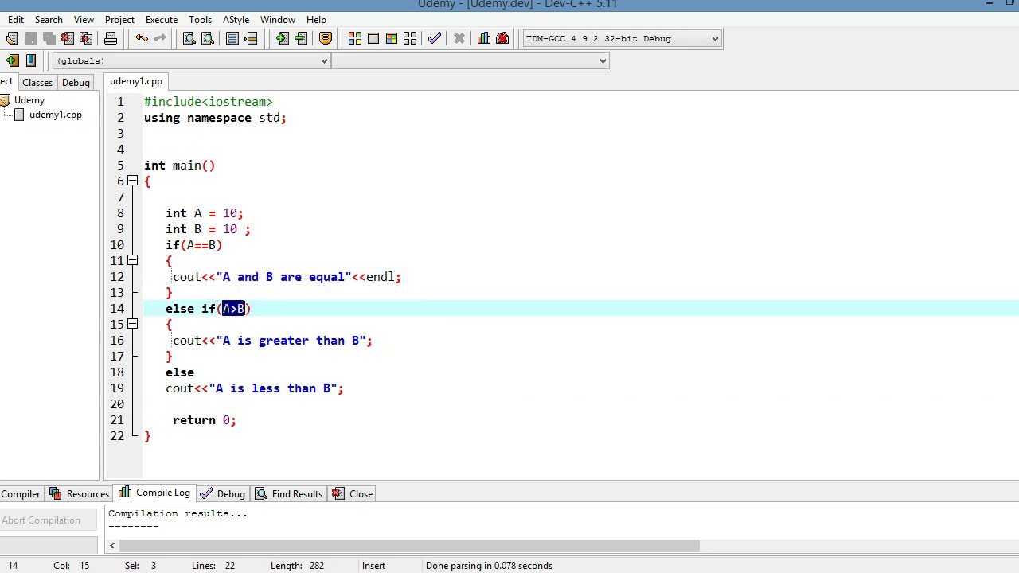Open the Profile Analysis chart icon
This screenshot has width=1019, height=573.
[x=484, y=38]
